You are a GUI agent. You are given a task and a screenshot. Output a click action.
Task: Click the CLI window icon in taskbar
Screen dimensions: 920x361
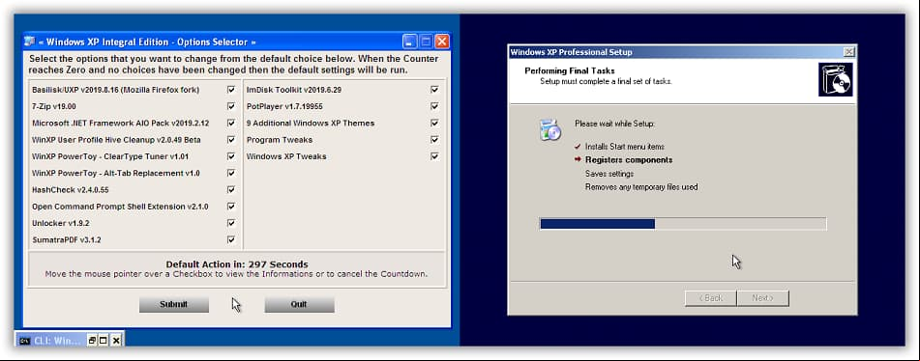(24, 341)
